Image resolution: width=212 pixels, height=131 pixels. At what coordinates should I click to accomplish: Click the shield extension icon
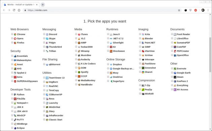pos(190,10)
